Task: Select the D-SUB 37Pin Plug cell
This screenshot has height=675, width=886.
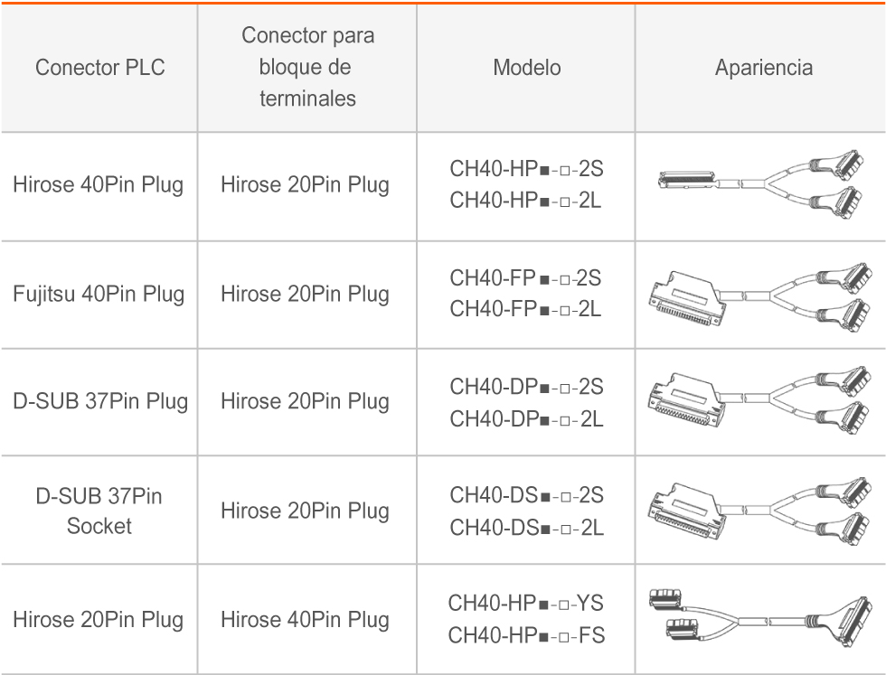Action: click(100, 401)
